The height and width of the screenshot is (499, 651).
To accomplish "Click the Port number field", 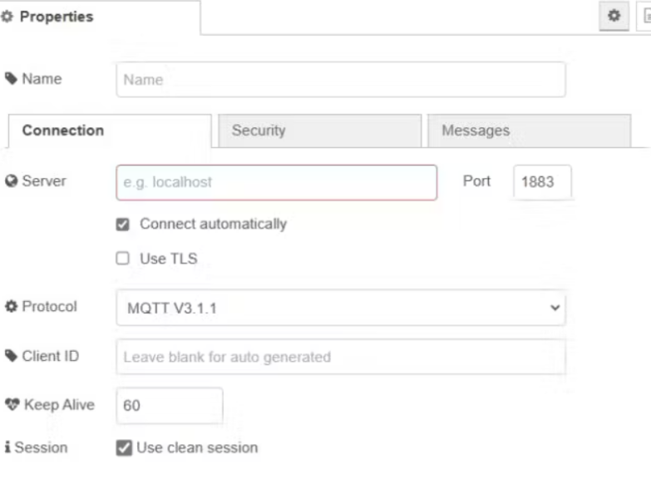I will [x=543, y=182].
